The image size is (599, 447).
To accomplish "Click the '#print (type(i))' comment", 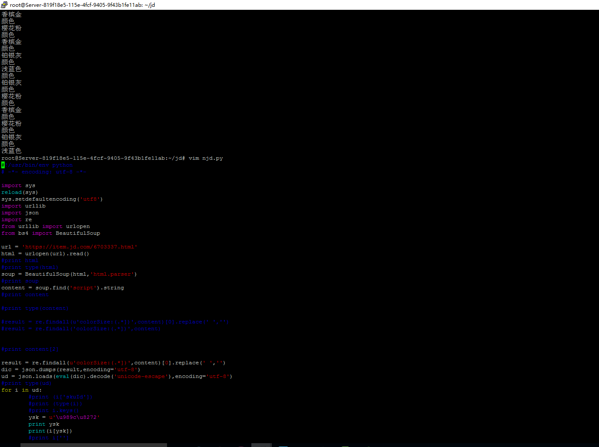I will point(55,404).
